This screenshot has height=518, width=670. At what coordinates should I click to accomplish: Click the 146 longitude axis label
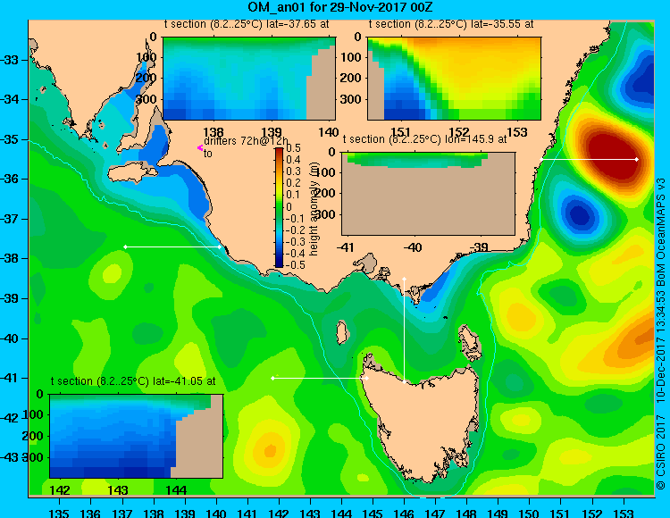pyautogui.click(x=404, y=514)
